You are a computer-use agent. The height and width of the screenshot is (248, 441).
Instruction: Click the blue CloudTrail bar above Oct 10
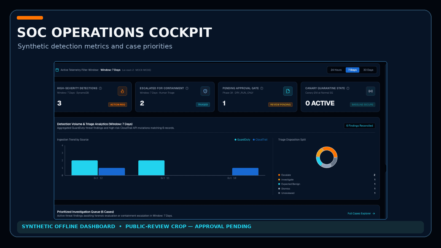[x=245, y=172]
